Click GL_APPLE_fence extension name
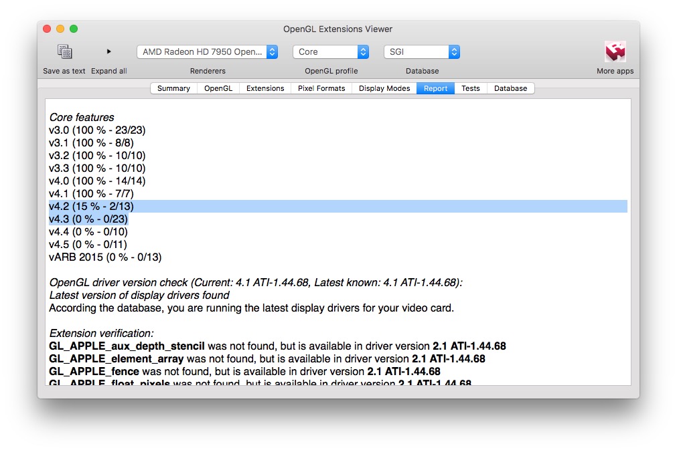 (94, 372)
